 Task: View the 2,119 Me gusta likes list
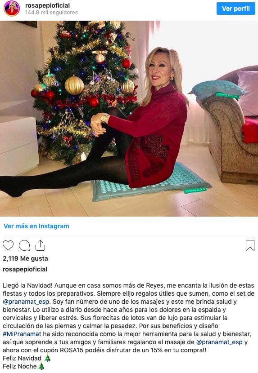pos(25,258)
